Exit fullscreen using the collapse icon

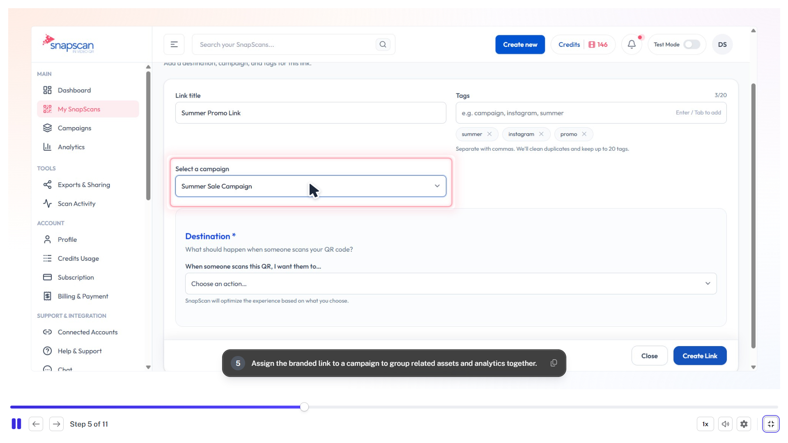point(771,424)
